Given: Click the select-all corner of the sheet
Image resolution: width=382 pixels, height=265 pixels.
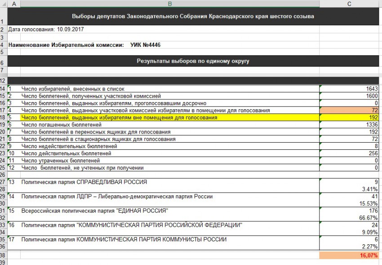Looking at the screenshot, I should 4,4.
